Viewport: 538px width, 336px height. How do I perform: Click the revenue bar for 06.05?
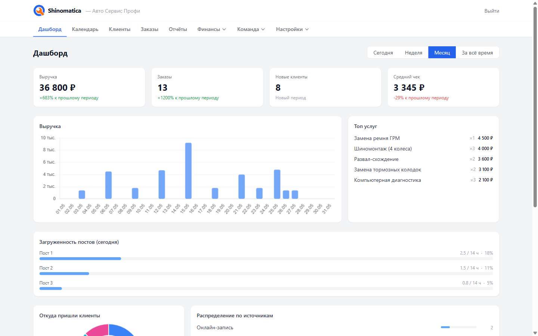coord(108,185)
